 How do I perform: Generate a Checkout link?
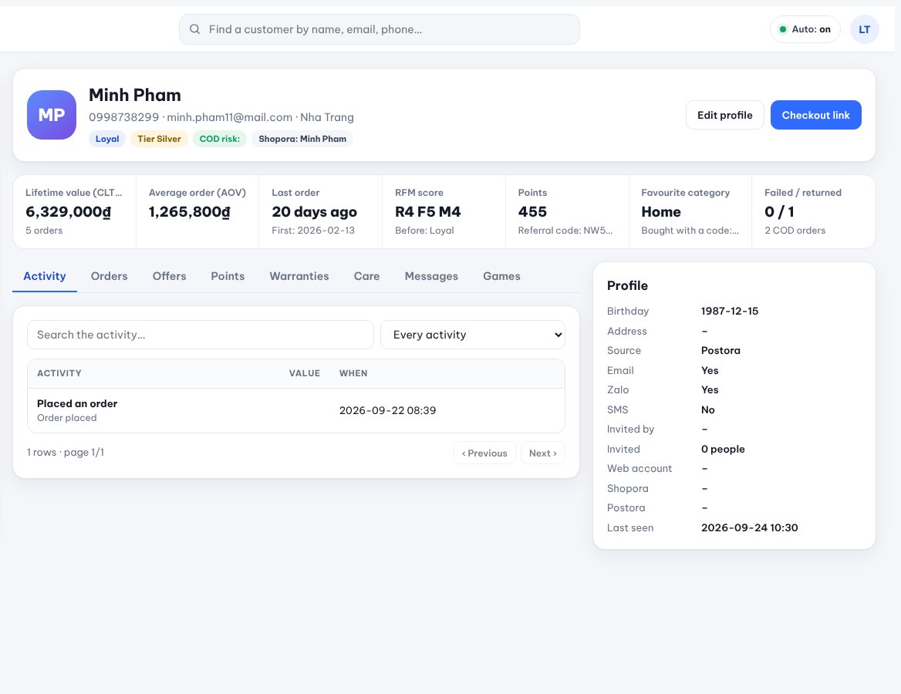tap(815, 115)
